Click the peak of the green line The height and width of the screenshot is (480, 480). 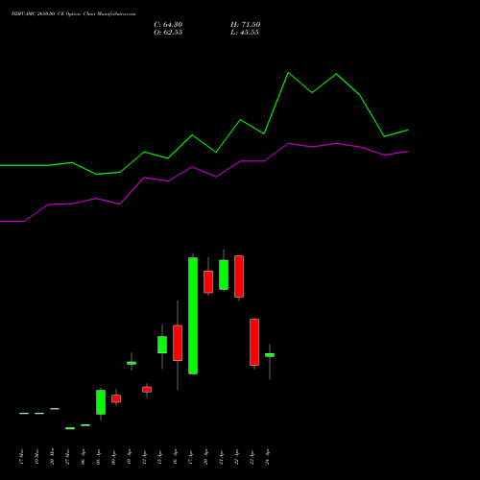(x=288, y=73)
